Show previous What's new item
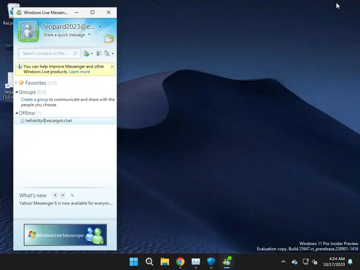 point(55,195)
